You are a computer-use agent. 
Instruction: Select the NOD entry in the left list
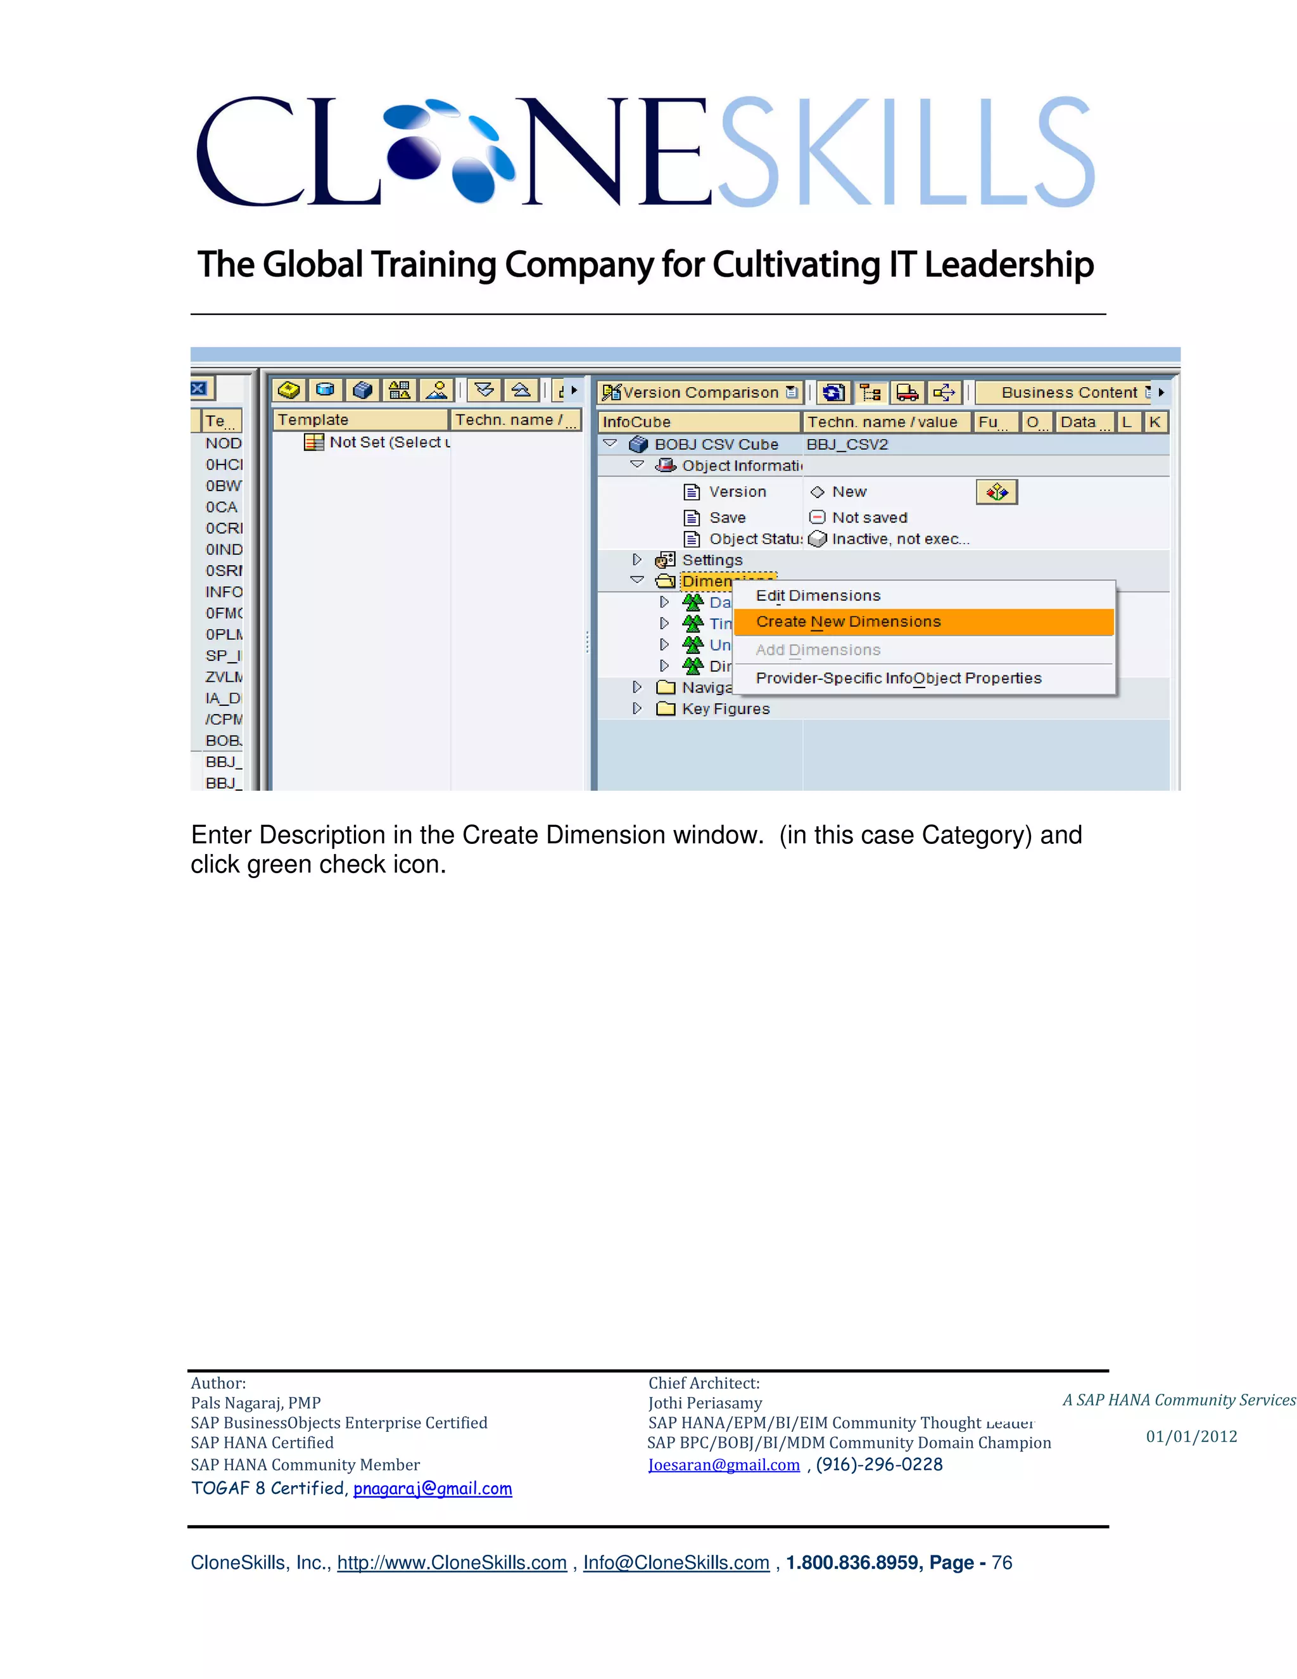pos(224,444)
